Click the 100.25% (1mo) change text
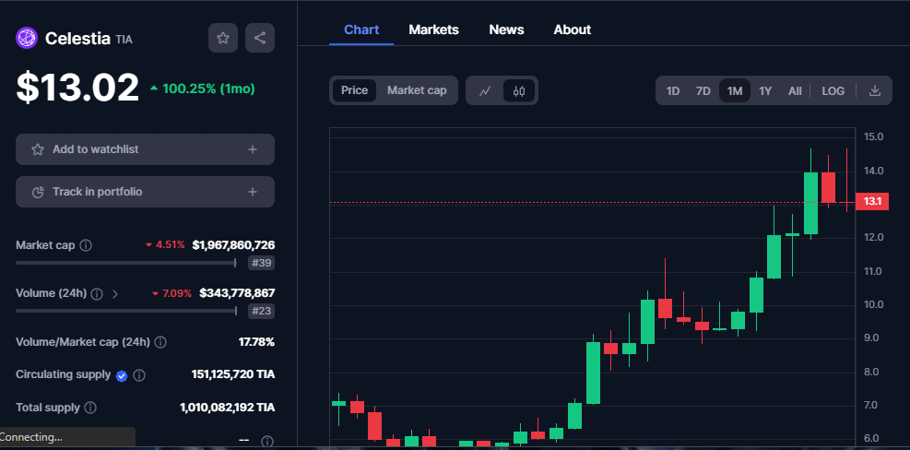910x450 pixels. click(208, 89)
